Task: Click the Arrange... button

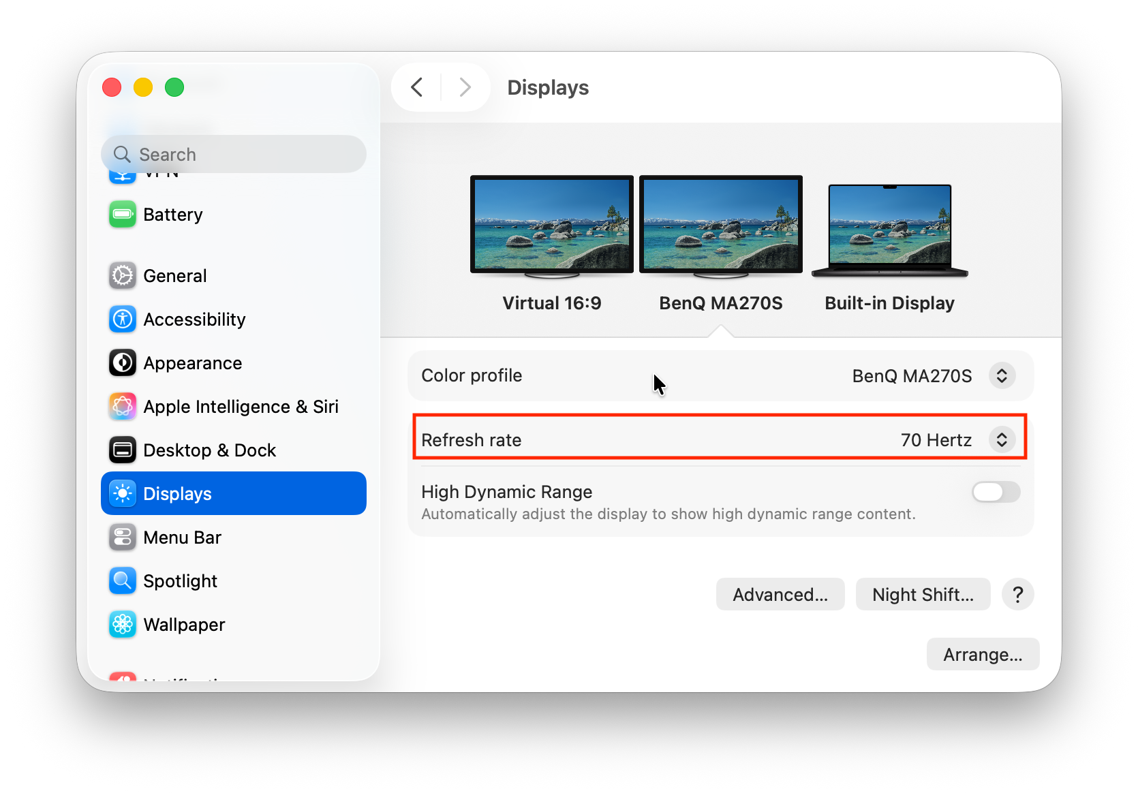Action: [x=983, y=655]
